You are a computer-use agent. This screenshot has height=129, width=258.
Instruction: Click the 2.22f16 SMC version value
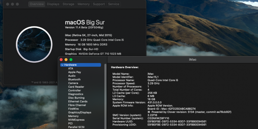click(x=152, y=115)
